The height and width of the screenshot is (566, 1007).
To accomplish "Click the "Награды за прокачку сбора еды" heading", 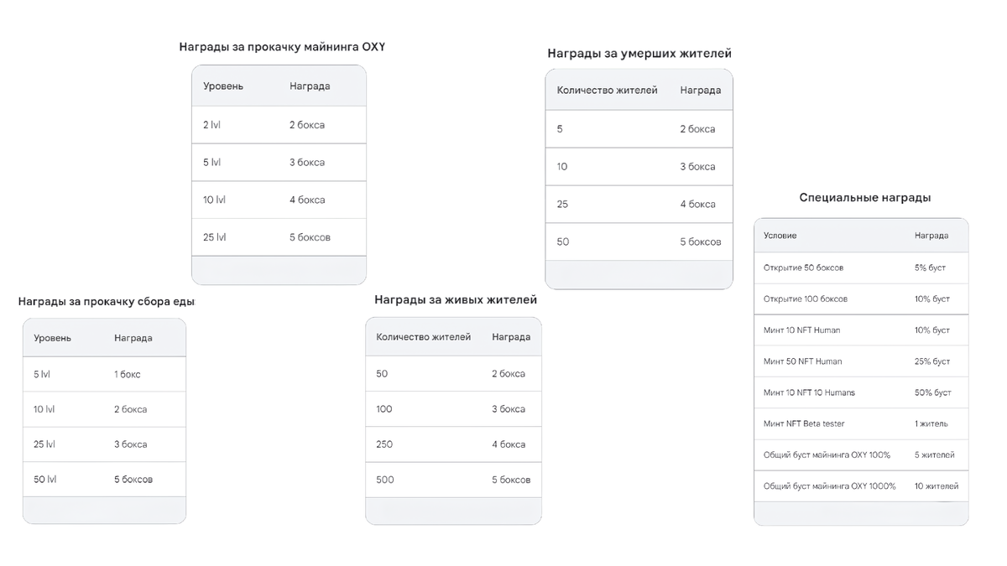I will point(107,301).
